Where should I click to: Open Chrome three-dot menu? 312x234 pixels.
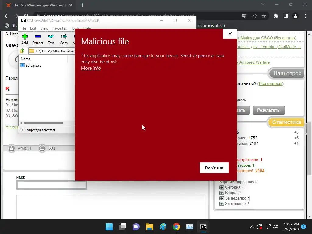[305, 16]
